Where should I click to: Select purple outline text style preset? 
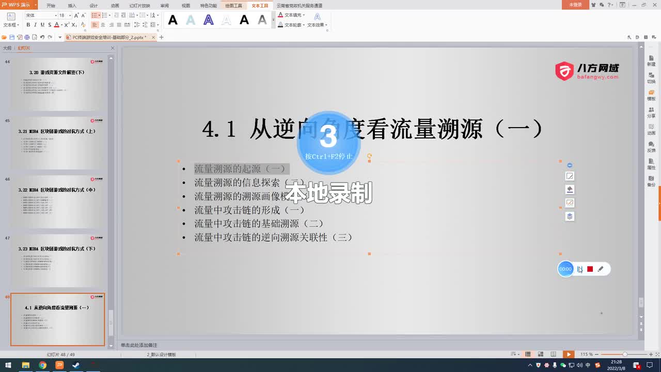pos(209,20)
